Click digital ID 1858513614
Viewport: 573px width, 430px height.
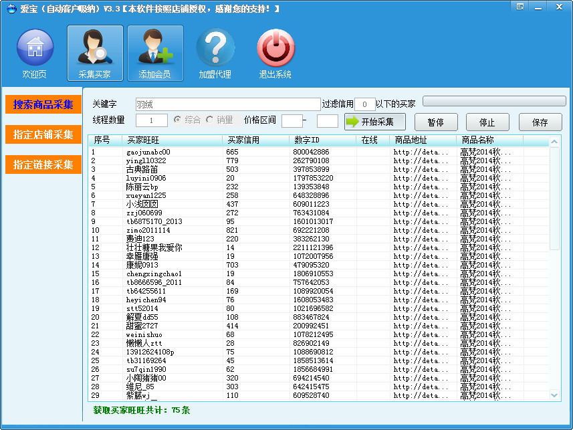tap(313, 361)
